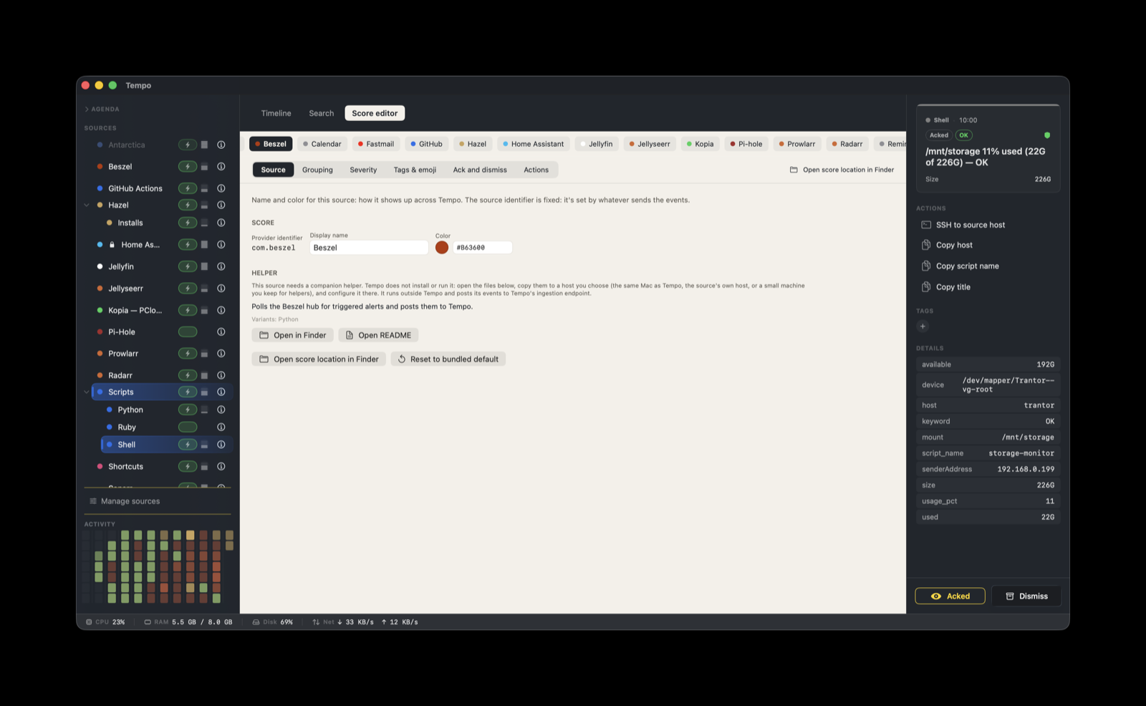Collapse the Scripts source group
The width and height of the screenshot is (1146, 706).
87,392
